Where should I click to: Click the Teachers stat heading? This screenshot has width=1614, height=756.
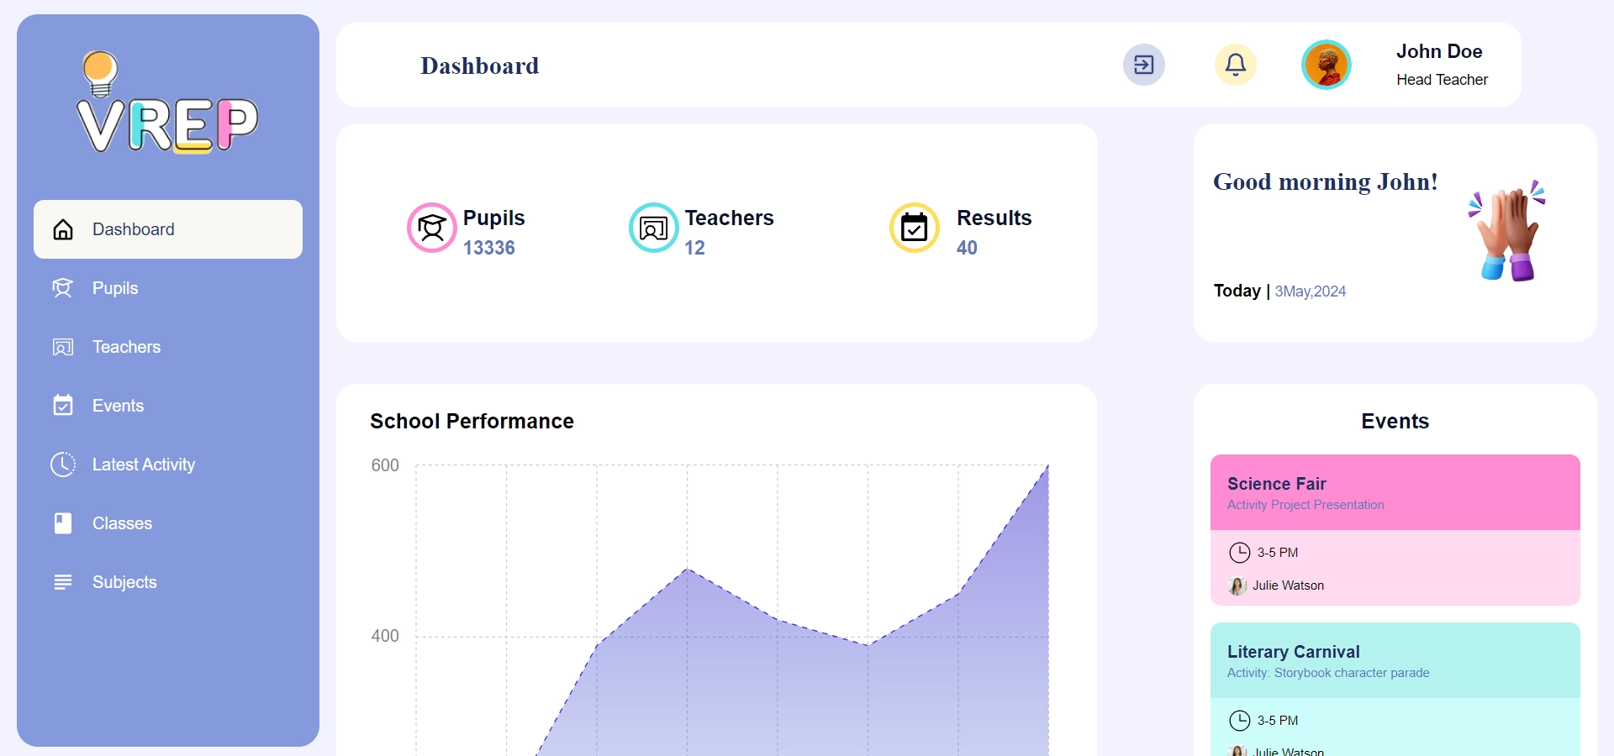(x=729, y=218)
